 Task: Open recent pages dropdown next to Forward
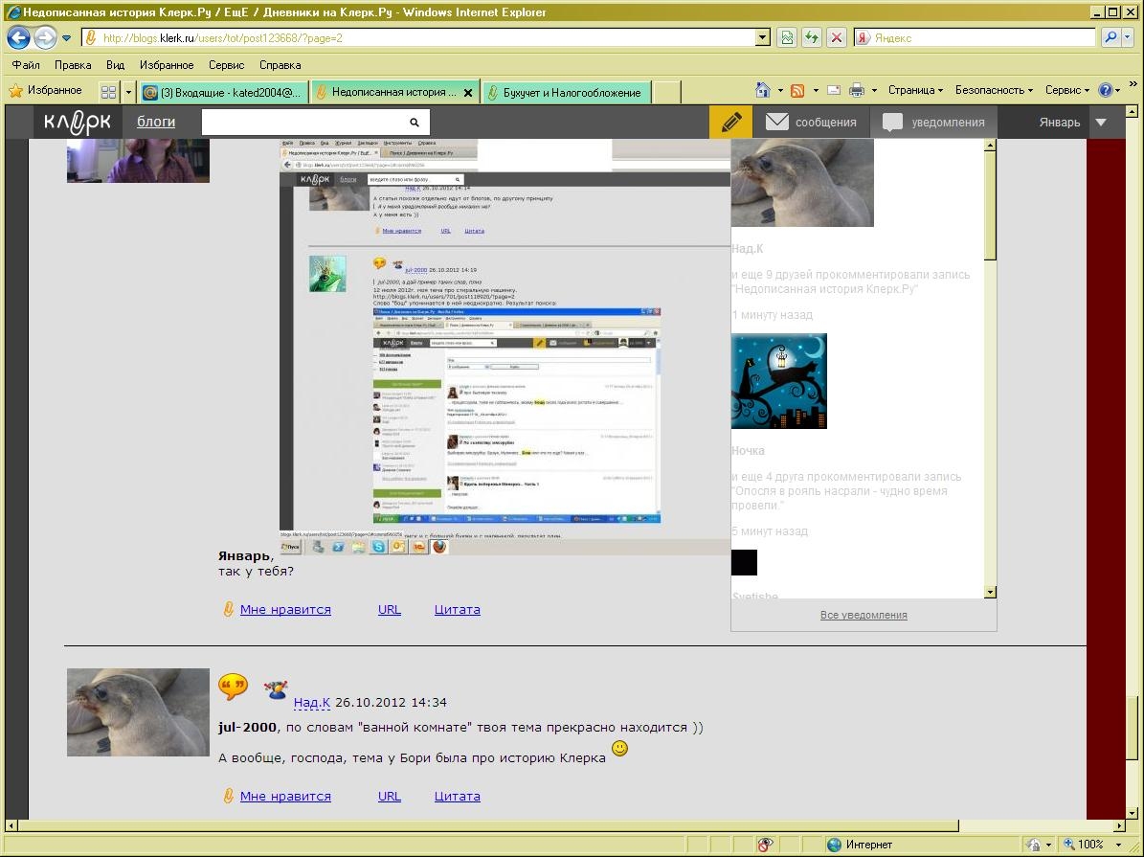click(x=66, y=38)
